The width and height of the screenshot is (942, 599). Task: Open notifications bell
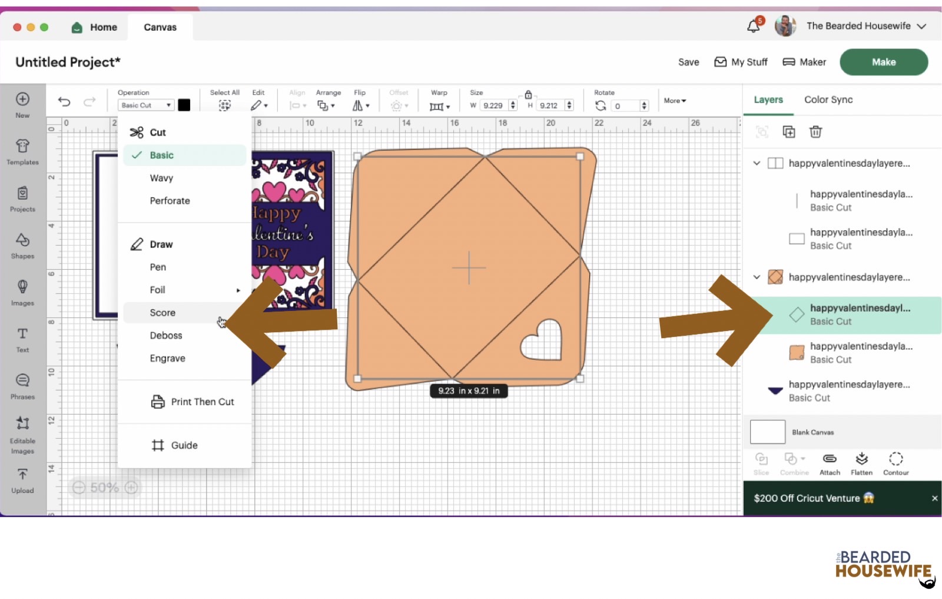[x=754, y=26]
